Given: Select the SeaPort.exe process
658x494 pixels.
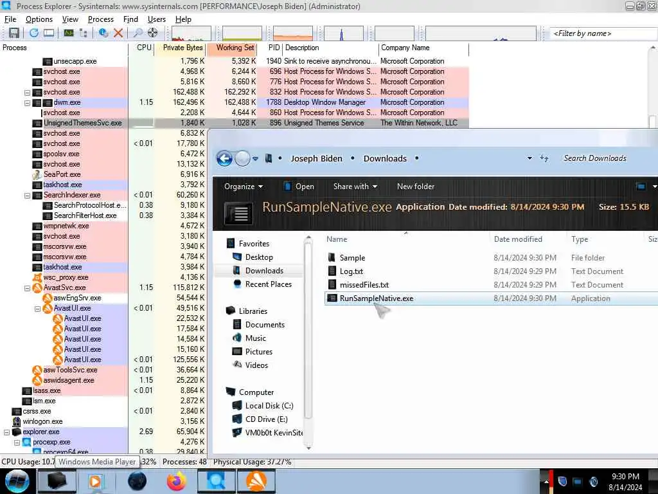Looking at the screenshot, I should (x=62, y=174).
